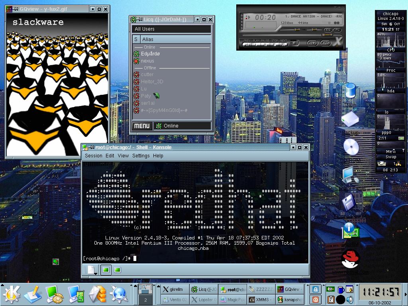
Task: Launch the pencil editor icon in panel
Action: coord(33,294)
